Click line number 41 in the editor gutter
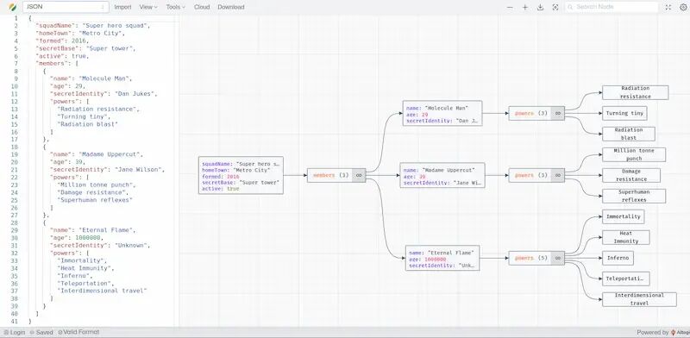The image size is (690, 338). 14,322
